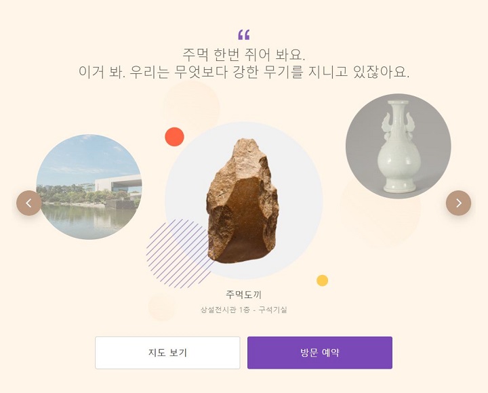Click the red-orange decorative dot
The height and width of the screenshot is (393, 488).
174,137
